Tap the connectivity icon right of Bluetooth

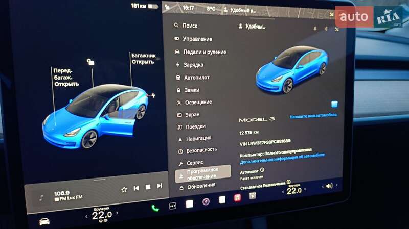click(337, 29)
